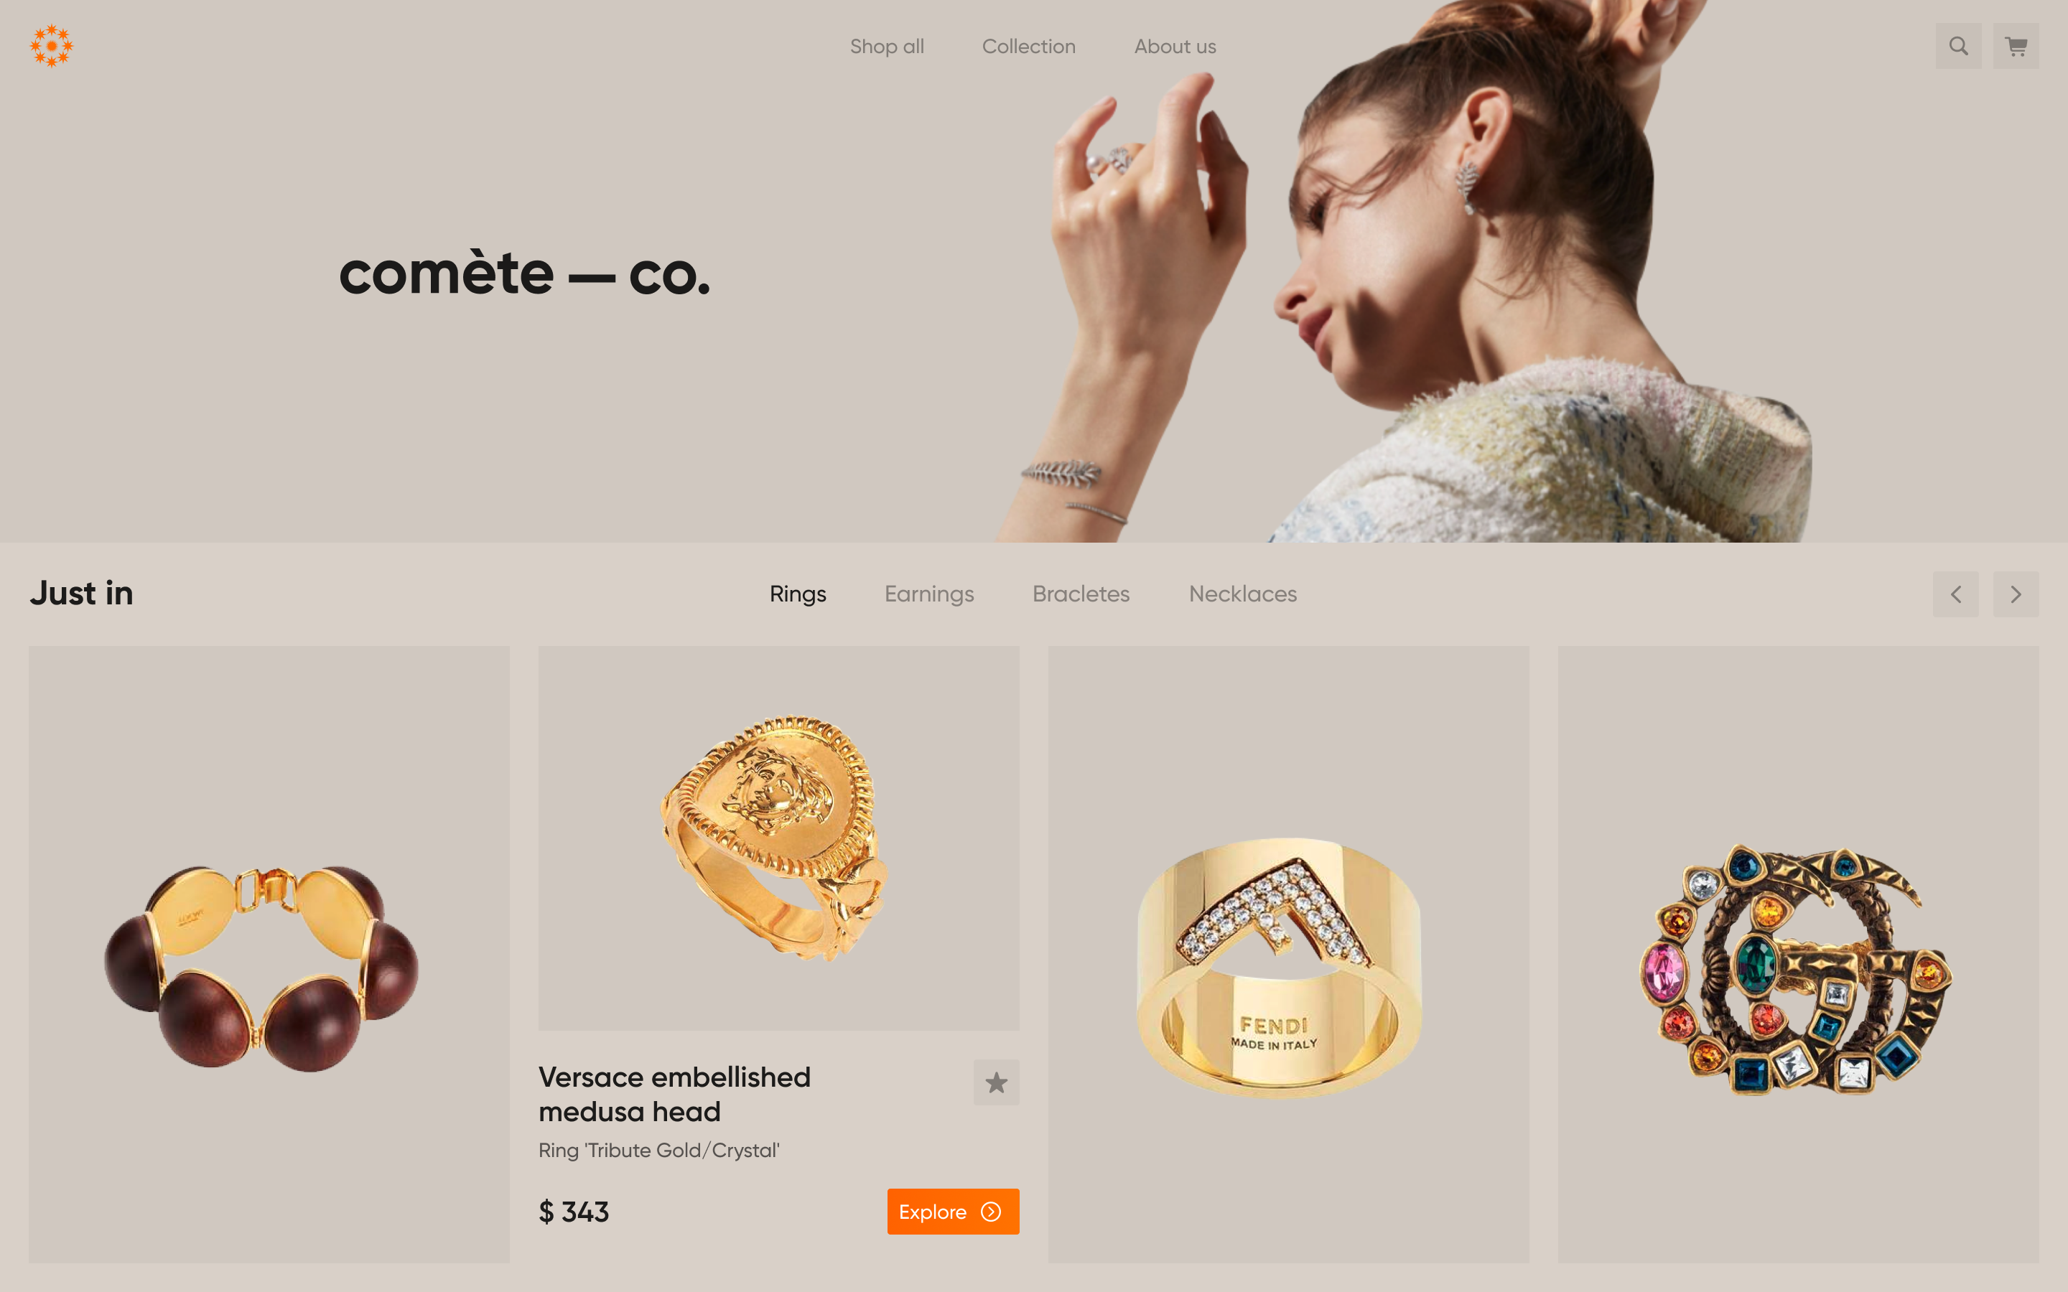Image resolution: width=2068 pixels, height=1292 pixels.
Task: Switch to the Necklaces tab
Action: pyautogui.click(x=1242, y=594)
